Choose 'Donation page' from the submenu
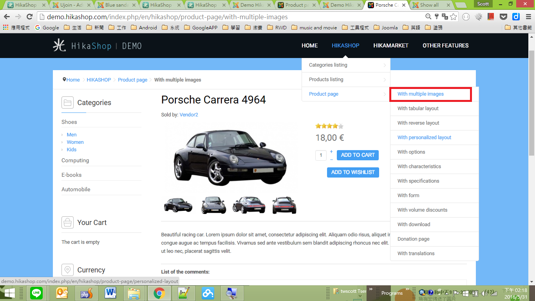The image size is (535, 301). pos(413,239)
